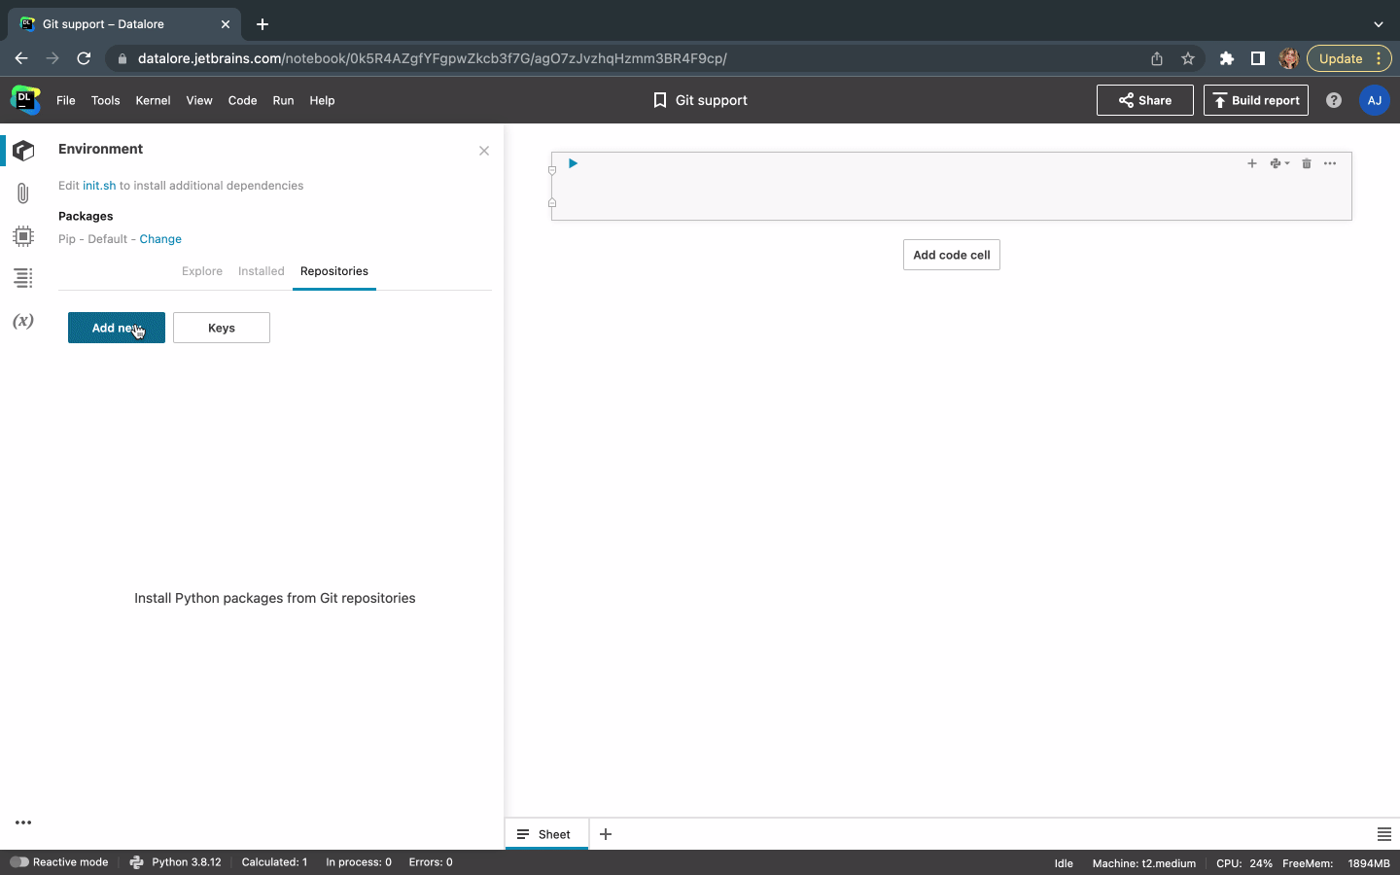Click the browser address bar URL

433,58
